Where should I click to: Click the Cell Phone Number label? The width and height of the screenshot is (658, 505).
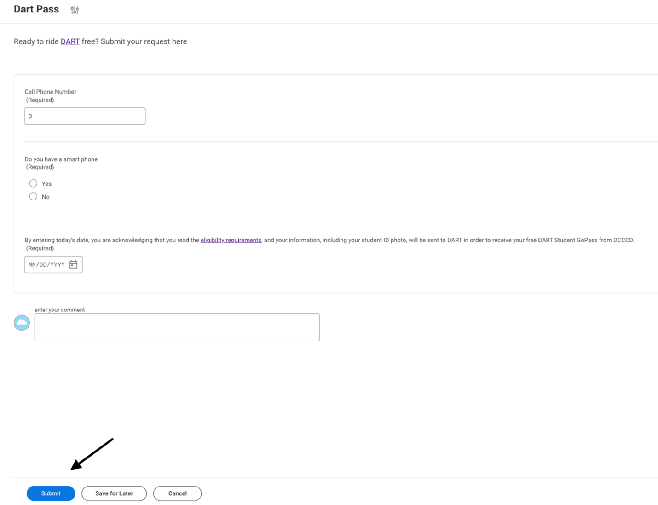[50, 92]
